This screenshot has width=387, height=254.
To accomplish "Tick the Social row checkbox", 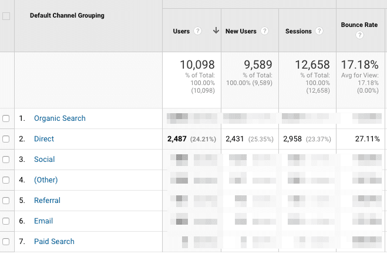I will coord(6,160).
